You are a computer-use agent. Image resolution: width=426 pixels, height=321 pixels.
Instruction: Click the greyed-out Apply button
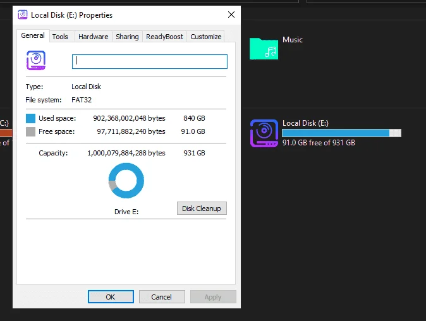213,297
